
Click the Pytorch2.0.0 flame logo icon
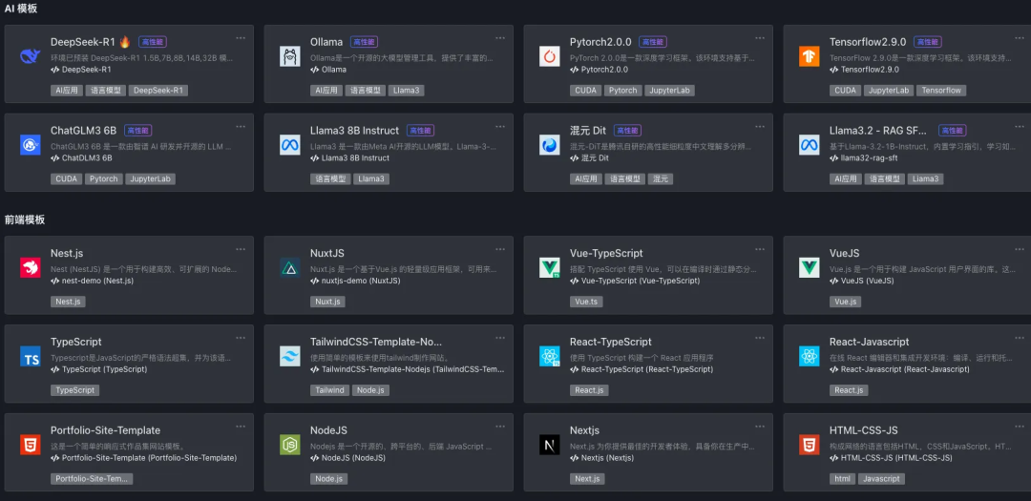550,56
